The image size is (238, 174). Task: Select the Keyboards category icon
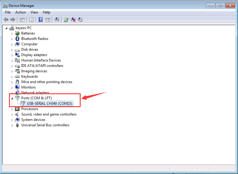tap(17, 76)
